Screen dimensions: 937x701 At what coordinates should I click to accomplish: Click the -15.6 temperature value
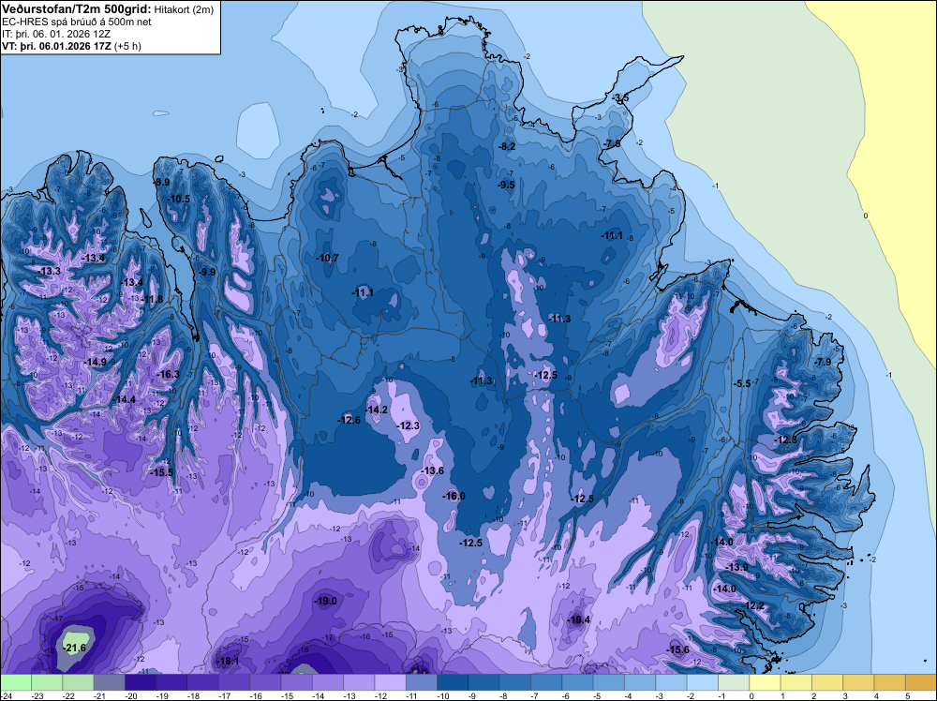point(677,649)
